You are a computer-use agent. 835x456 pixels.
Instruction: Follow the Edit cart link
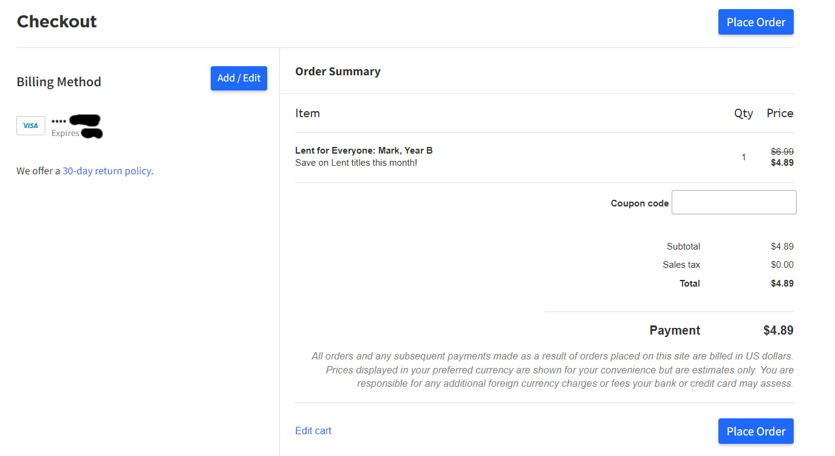click(313, 430)
